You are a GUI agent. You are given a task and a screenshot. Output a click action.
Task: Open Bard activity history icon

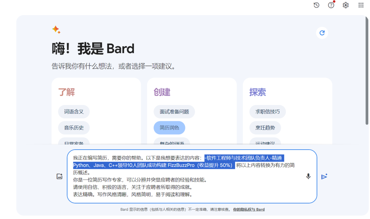317,5
